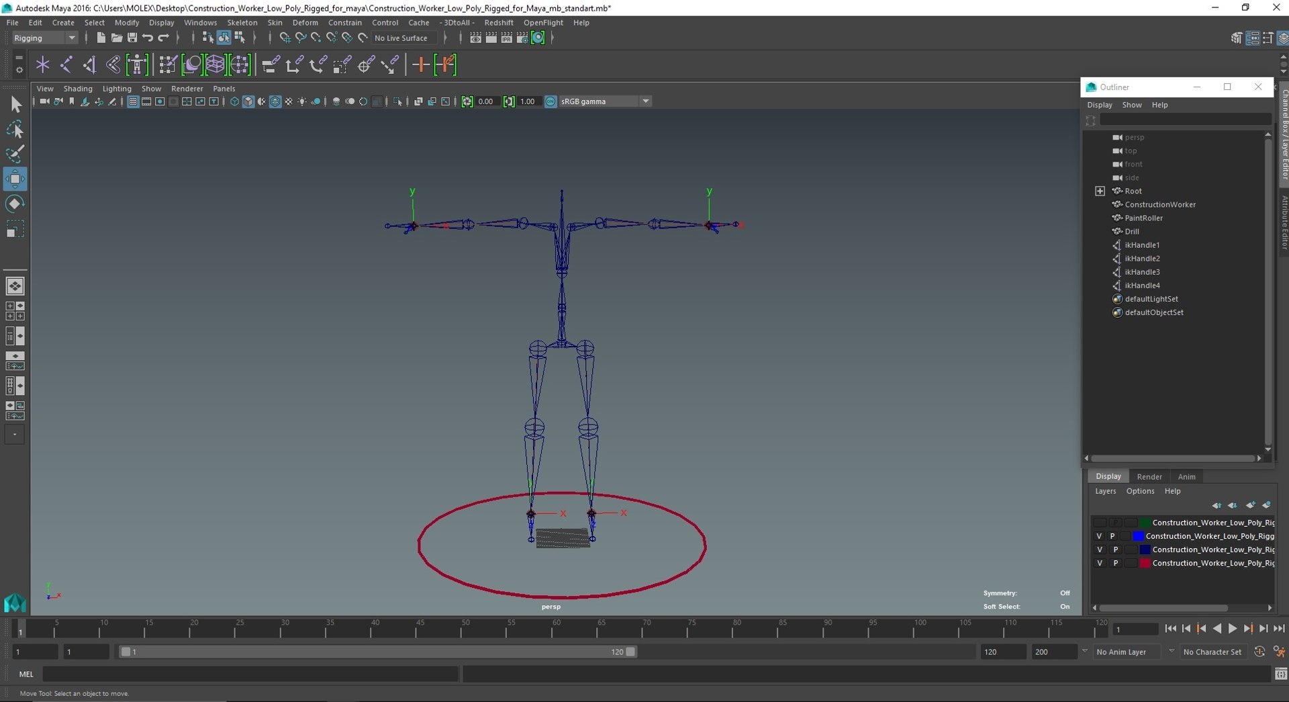Toggle visibility of the red layer
This screenshot has height=702, width=1289.
tap(1099, 563)
